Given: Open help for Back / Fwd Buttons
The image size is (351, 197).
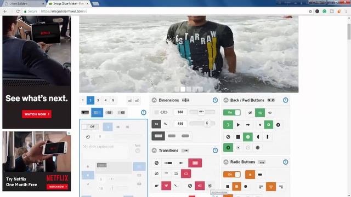Looking at the screenshot, I should click(285, 100).
